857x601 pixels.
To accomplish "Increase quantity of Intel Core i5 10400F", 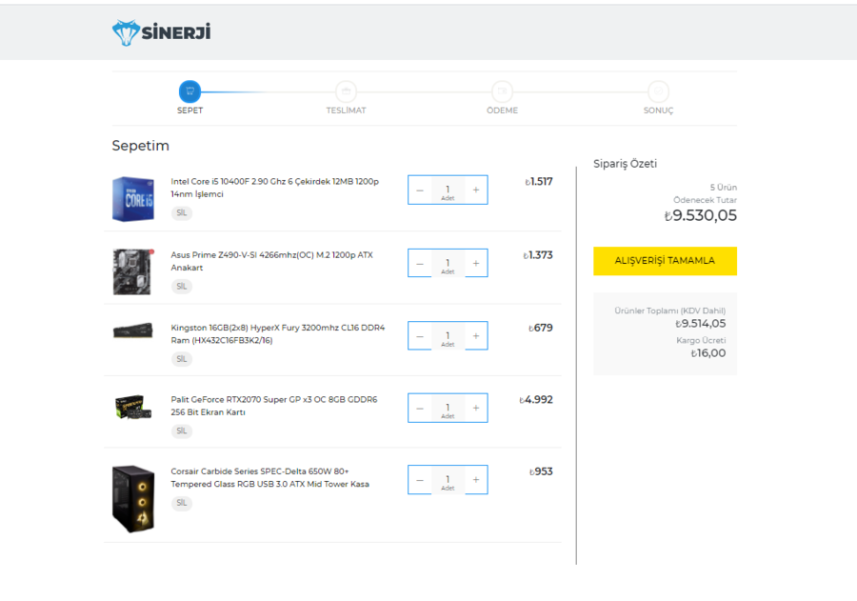I will tap(476, 190).
